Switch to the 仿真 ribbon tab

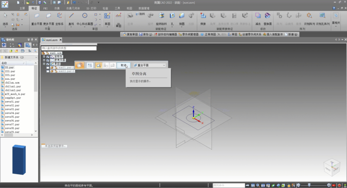coord(57,8)
